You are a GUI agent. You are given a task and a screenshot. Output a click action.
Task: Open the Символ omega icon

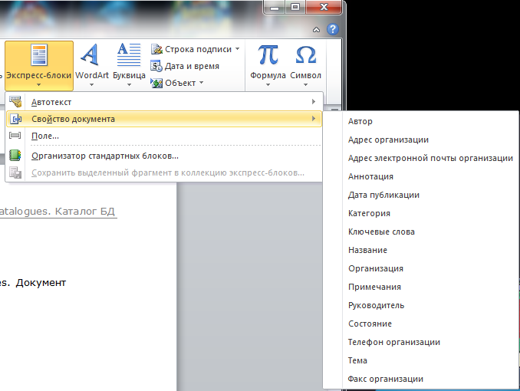305,56
